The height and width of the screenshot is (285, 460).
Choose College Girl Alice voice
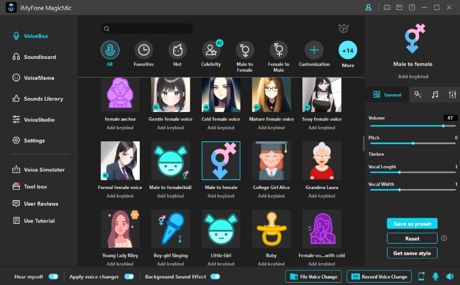point(271,161)
